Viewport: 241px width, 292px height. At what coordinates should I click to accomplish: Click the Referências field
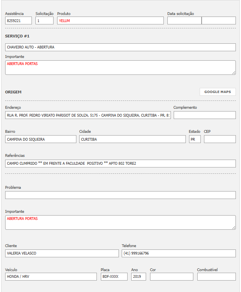point(120,163)
